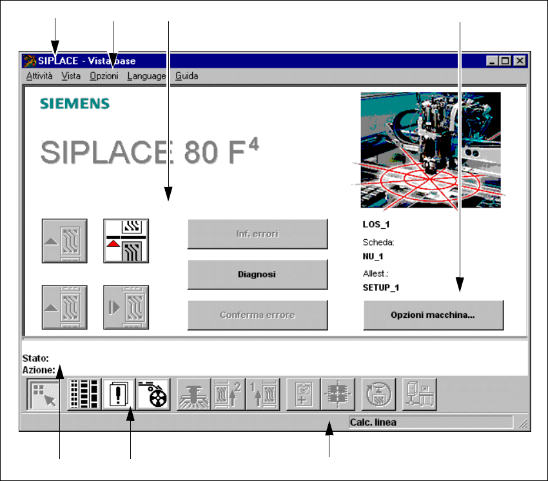548x481 pixels.
Task: Open the Language menu
Action: [x=146, y=76]
